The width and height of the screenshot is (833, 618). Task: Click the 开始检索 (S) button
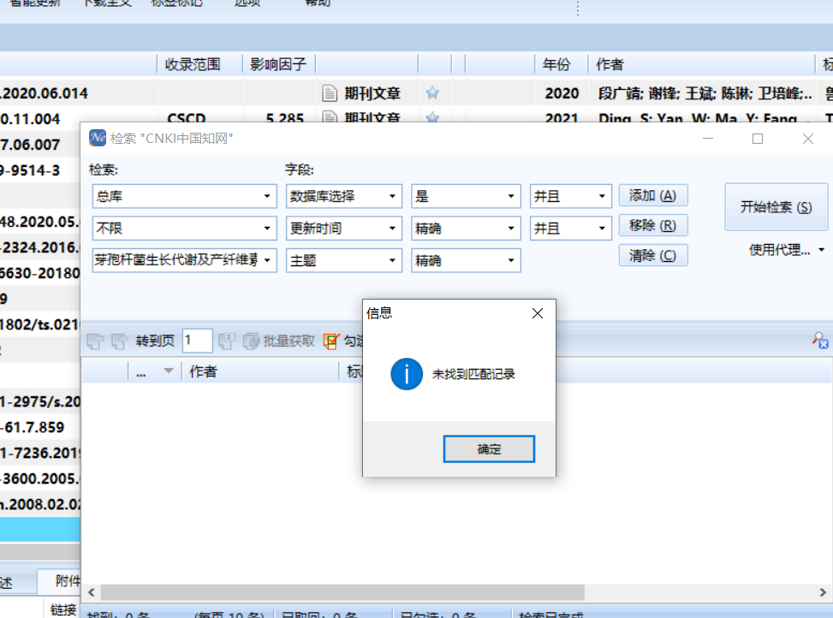tap(776, 207)
